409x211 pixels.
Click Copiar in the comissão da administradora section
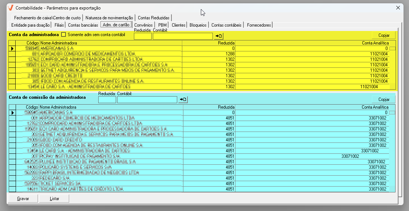[x=384, y=99]
